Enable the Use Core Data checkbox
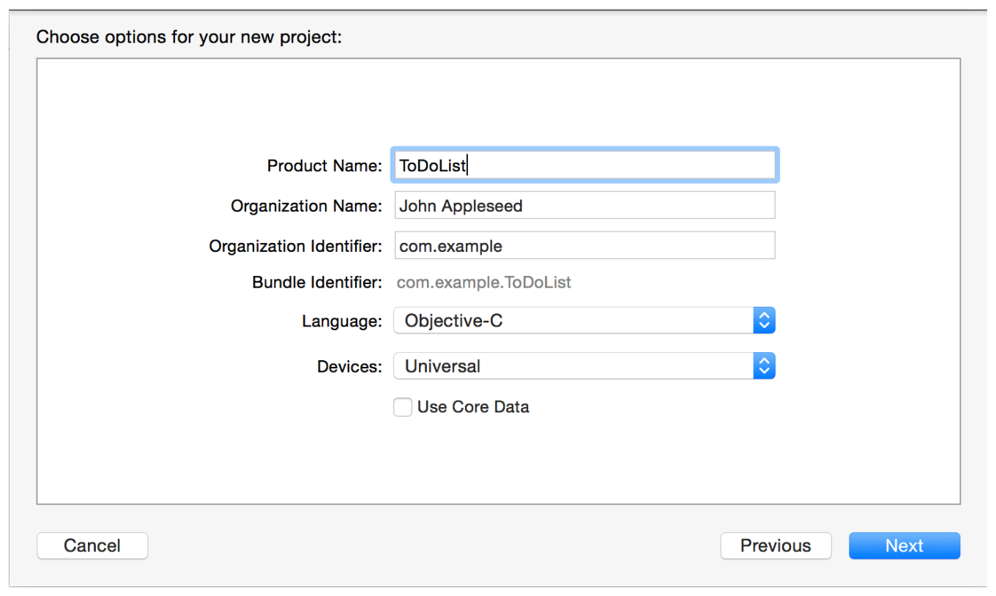 [403, 407]
